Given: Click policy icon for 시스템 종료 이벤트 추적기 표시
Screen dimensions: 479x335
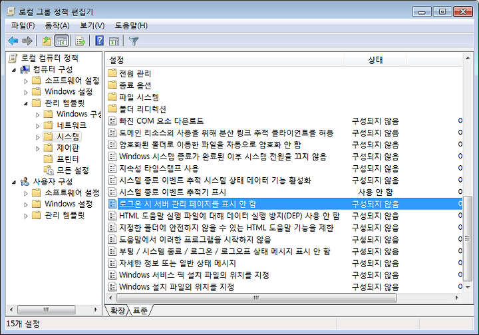Looking at the screenshot, I should 112,192.
